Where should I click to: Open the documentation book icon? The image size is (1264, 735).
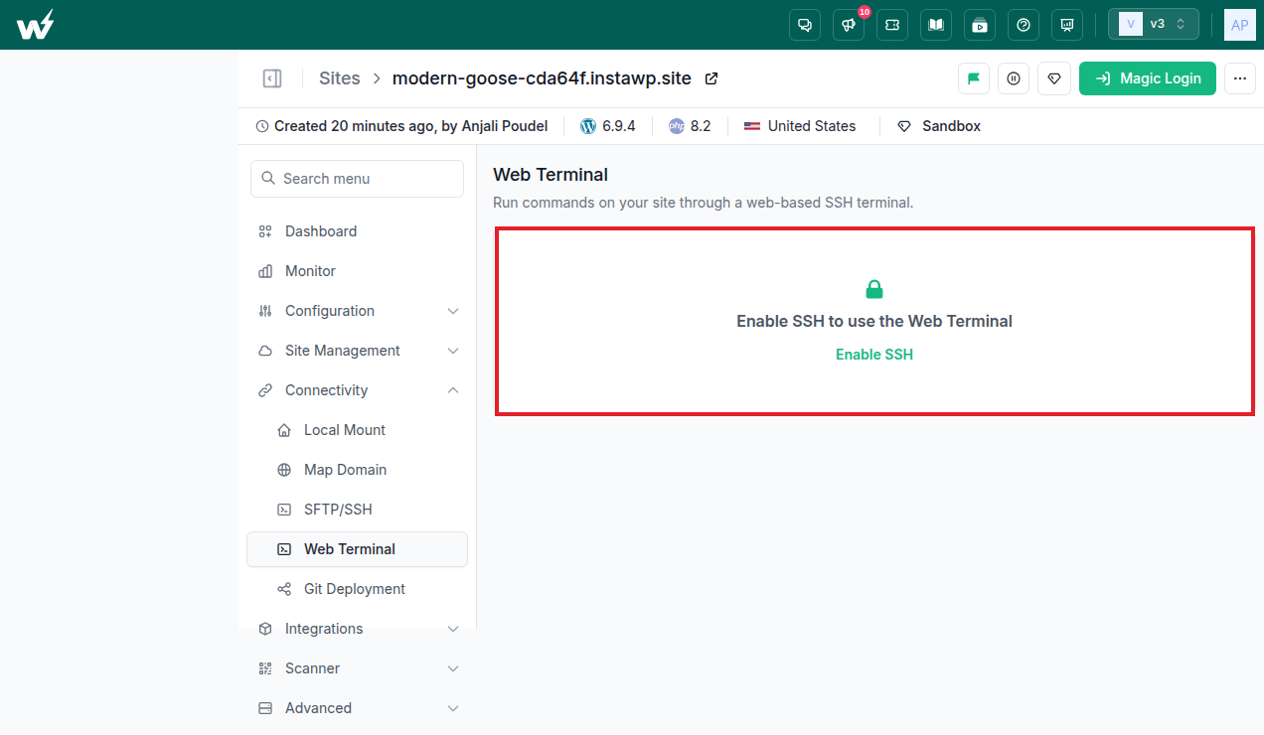pyautogui.click(x=936, y=25)
